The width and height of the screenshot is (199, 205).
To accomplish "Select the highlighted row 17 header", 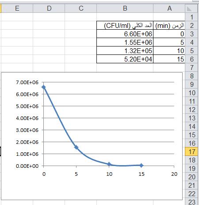I will point(191,151).
